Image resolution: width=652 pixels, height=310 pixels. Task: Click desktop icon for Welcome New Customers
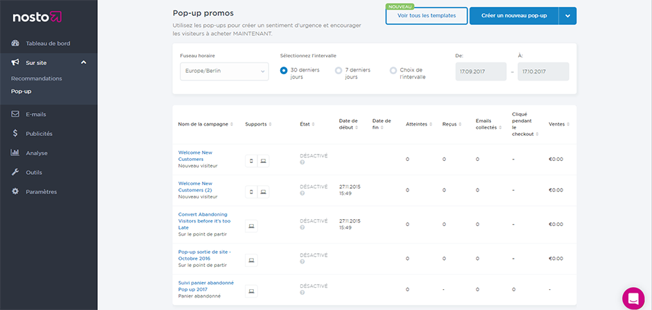(x=263, y=160)
